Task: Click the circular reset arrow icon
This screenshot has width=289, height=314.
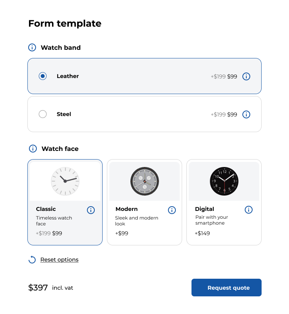Action: [32, 260]
